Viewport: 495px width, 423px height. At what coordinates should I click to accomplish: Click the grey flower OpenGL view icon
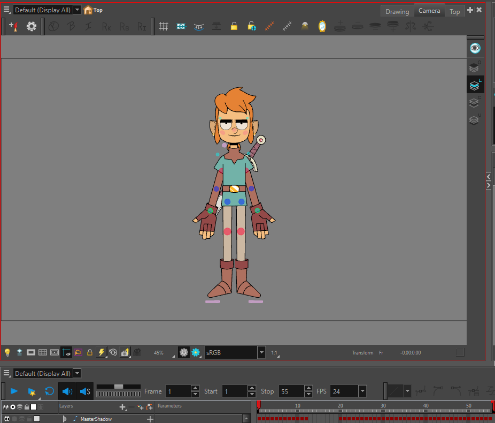coord(184,352)
